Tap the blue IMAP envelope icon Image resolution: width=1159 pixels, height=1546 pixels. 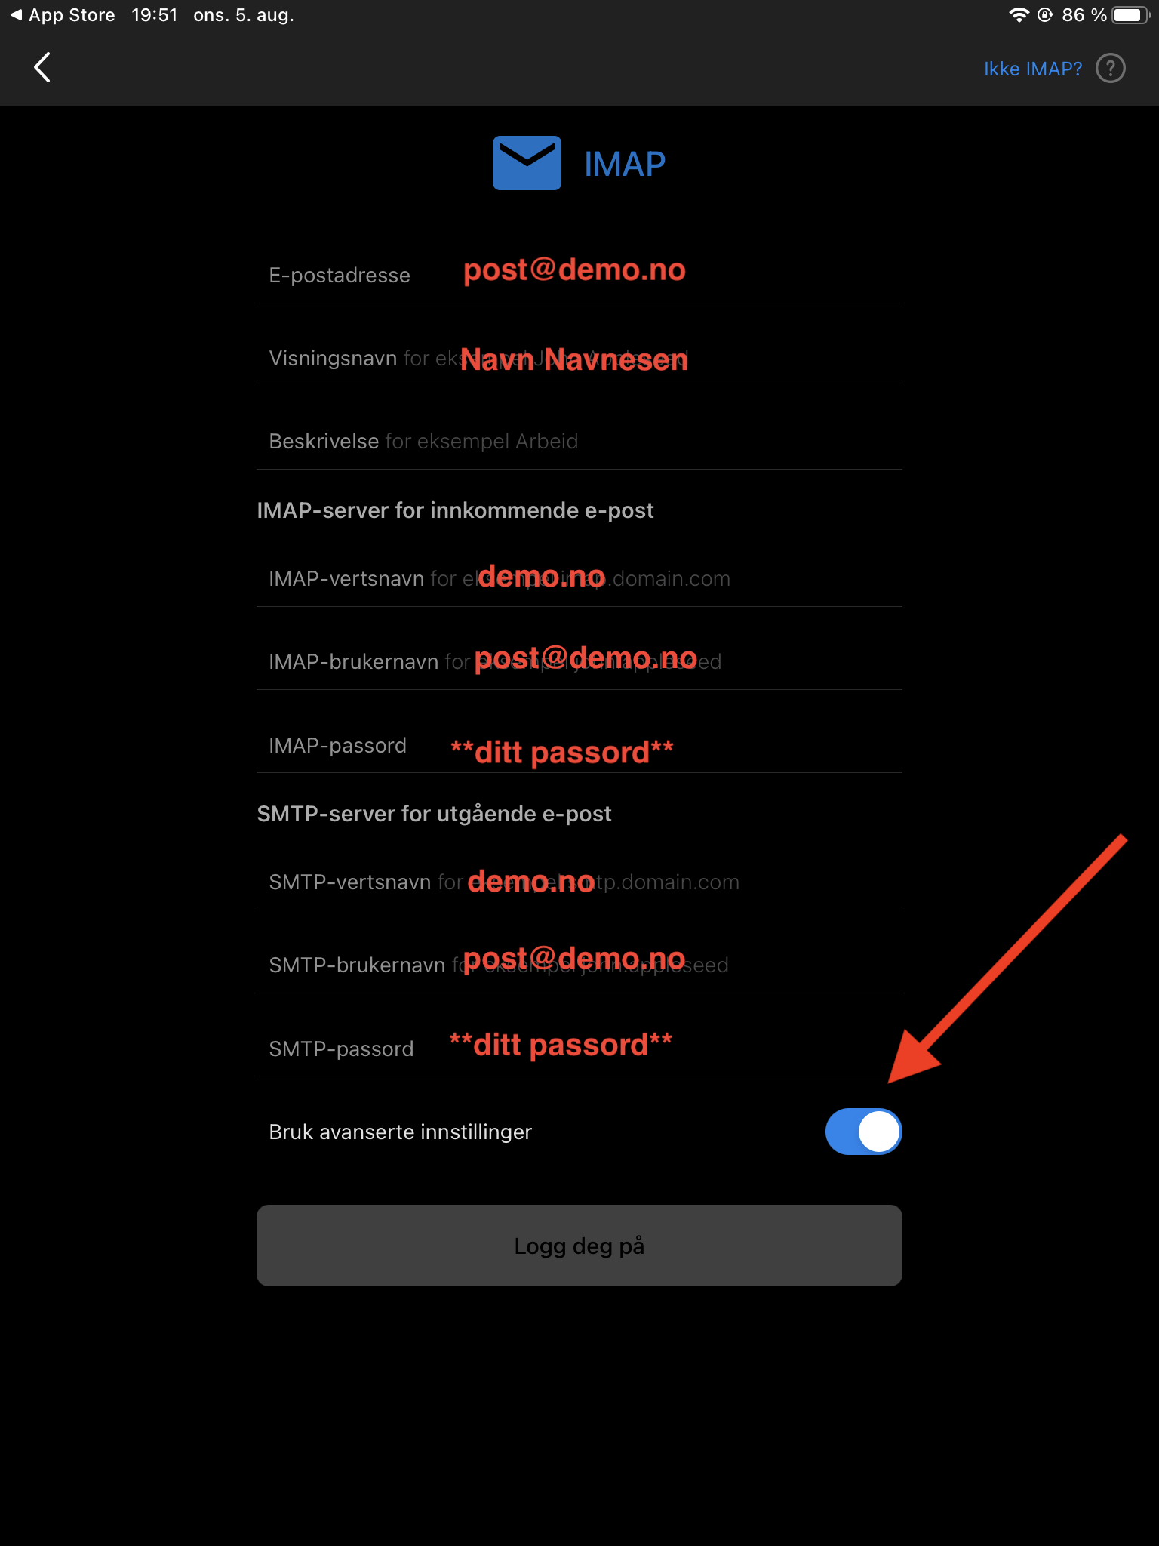[527, 163]
